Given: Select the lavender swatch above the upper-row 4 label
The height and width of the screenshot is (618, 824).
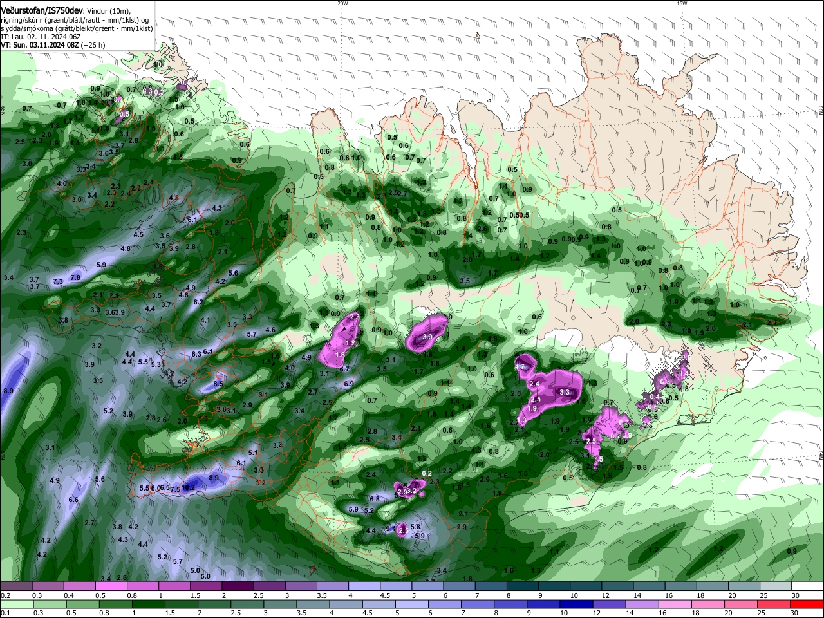Looking at the screenshot, I should click(364, 586).
